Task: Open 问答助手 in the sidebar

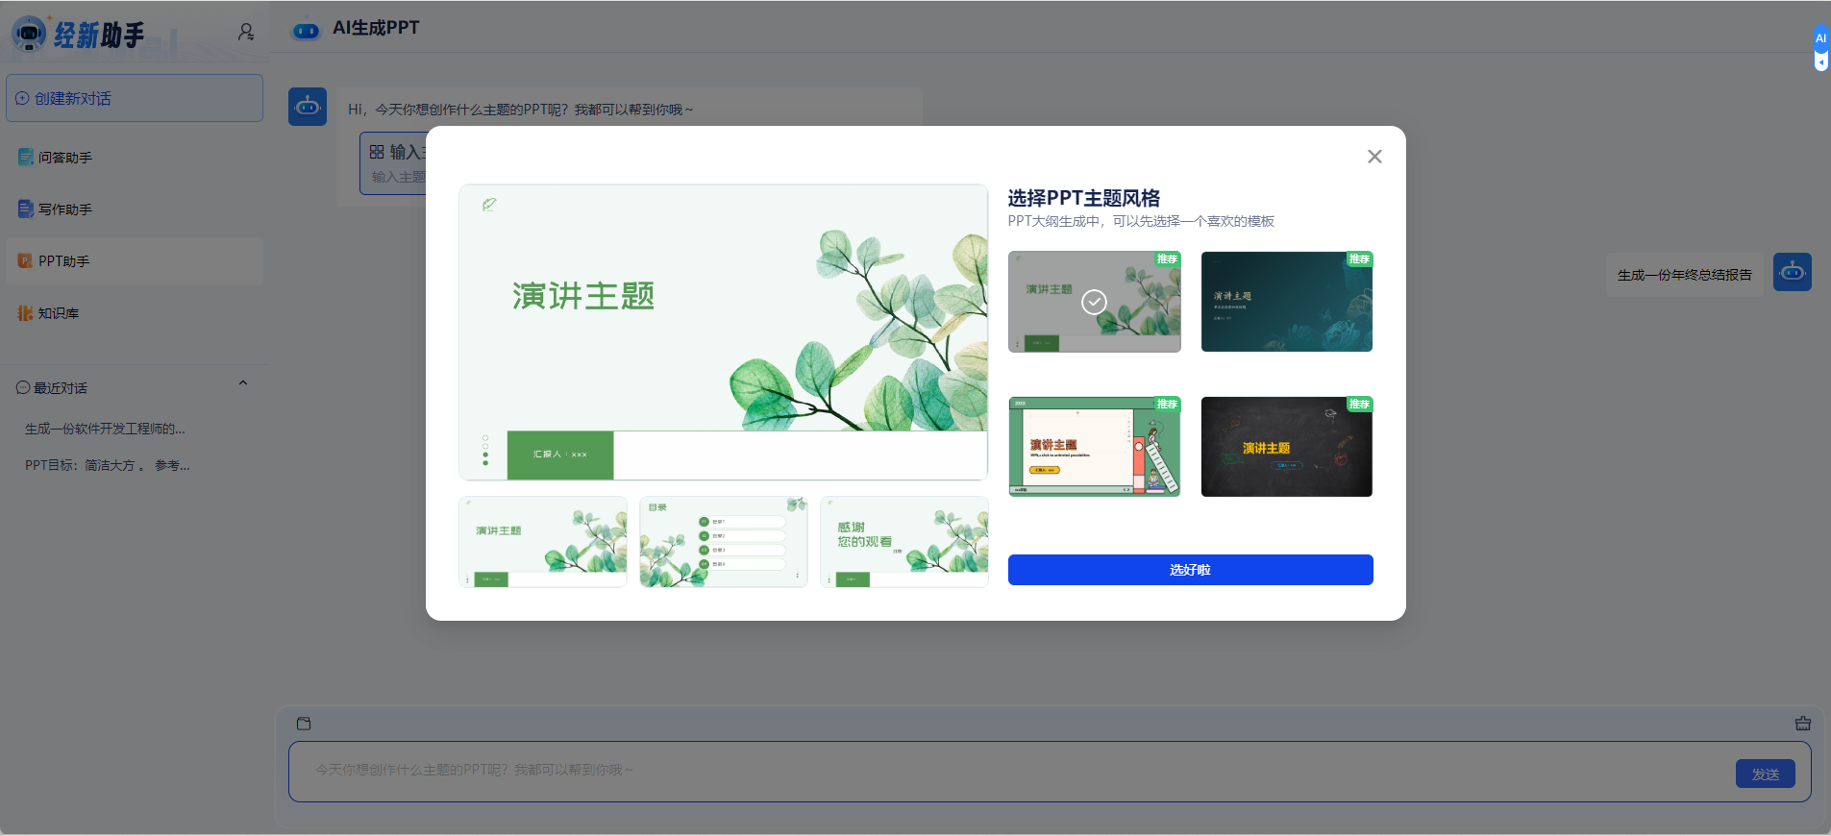Action: [x=135, y=158]
